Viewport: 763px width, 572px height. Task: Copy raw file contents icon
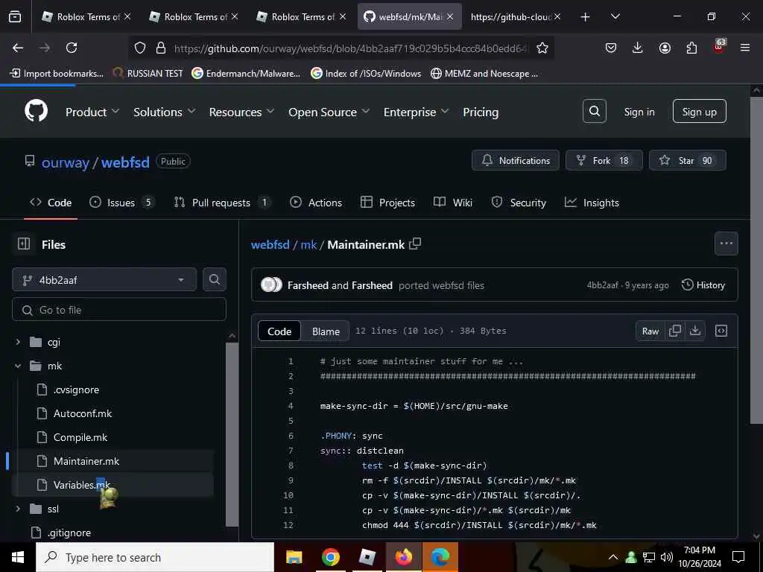click(674, 331)
